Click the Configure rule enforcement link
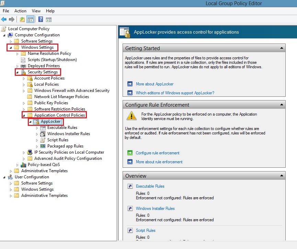 (x=157, y=153)
